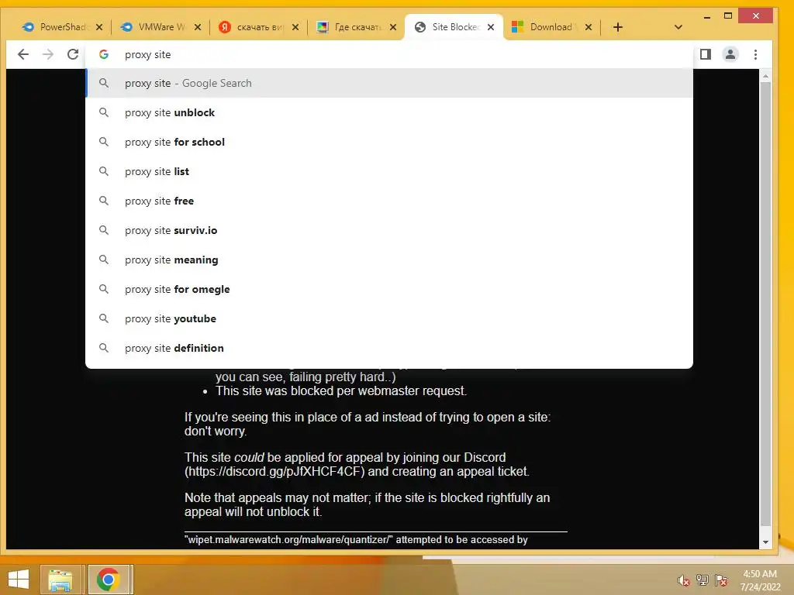The image size is (794, 595).
Task: Open the Action Center flag icon
Action: (721, 580)
